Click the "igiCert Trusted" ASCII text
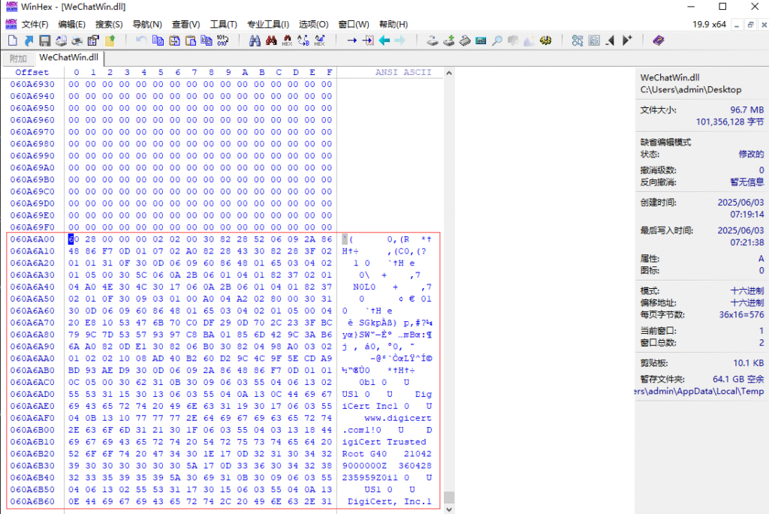The image size is (769, 514). [x=384, y=442]
